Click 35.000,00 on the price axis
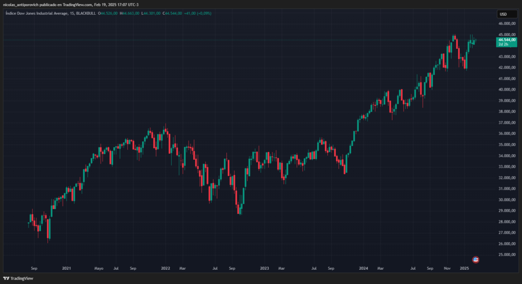 point(507,145)
